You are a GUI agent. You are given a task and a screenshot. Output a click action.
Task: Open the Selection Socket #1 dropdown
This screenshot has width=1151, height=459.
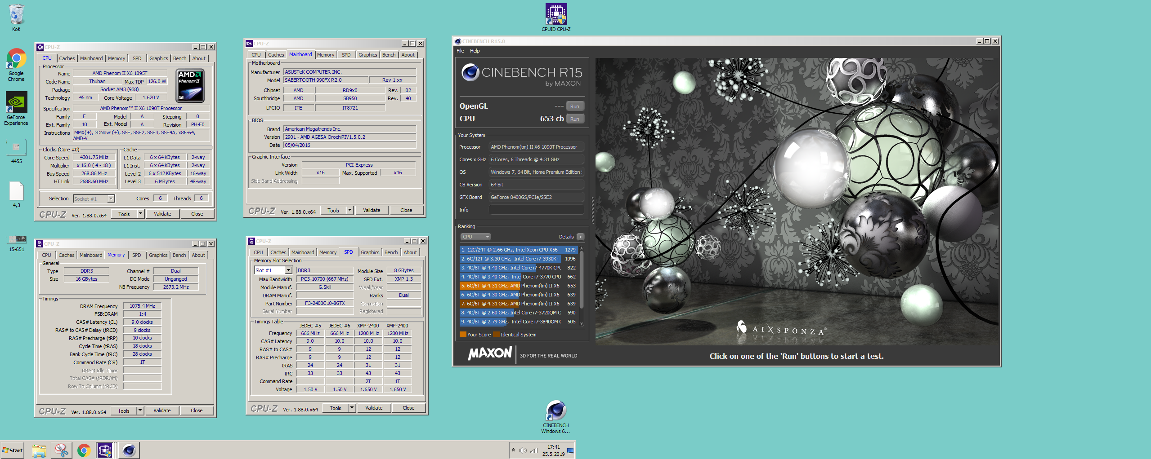pos(111,199)
